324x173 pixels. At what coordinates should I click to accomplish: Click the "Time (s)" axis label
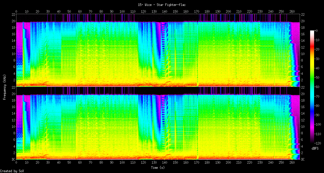coord(157,167)
